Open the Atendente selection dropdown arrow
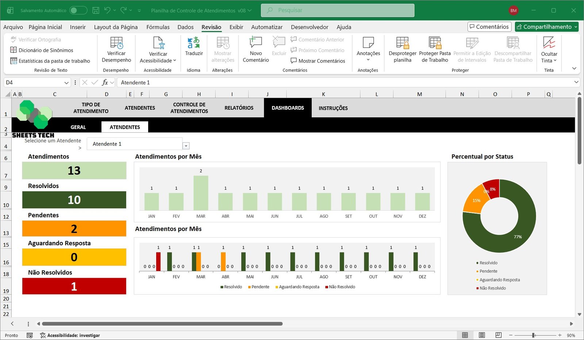 (186, 146)
